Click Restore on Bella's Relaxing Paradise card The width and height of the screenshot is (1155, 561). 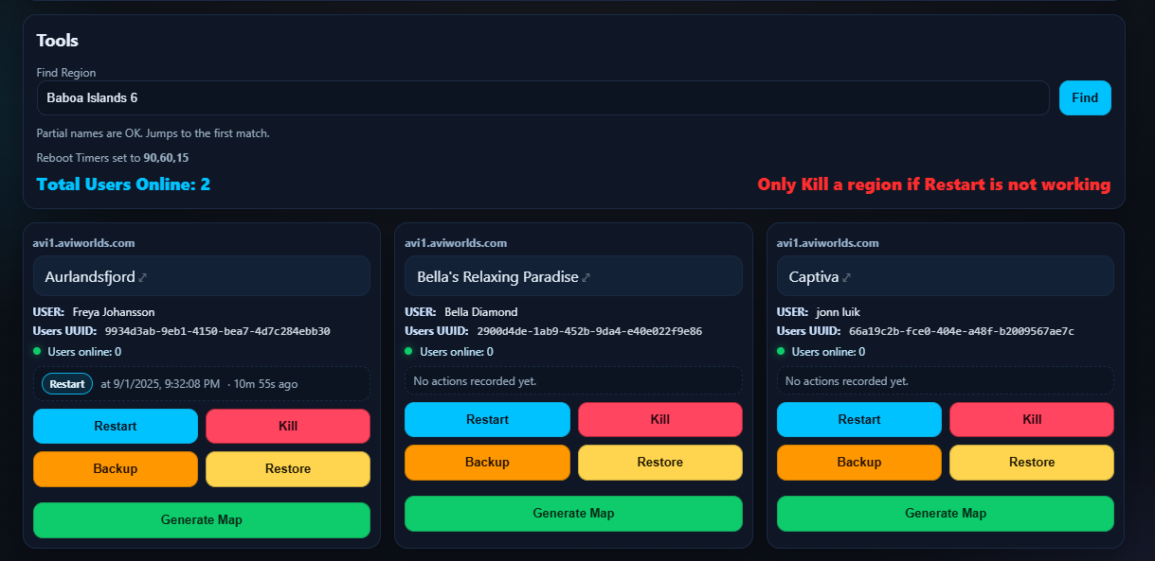(659, 462)
